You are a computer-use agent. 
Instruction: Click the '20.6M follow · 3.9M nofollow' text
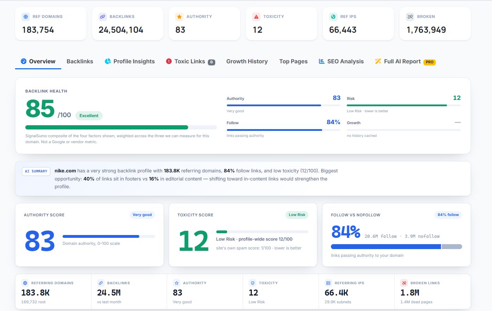(x=402, y=236)
